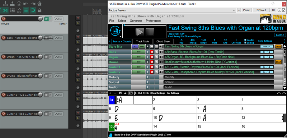Toggle the grid lines icon in Reaper

[x=26, y=11]
